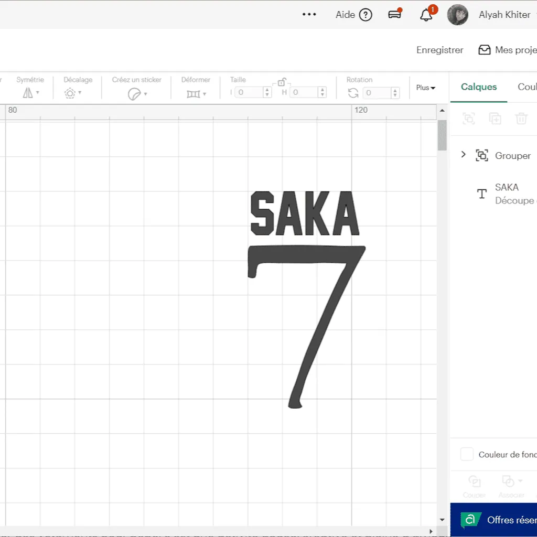Image resolution: width=537 pixels, height=537 pixels.
Task: Click the Créez un sticker icon
Action: click(134, 94)
